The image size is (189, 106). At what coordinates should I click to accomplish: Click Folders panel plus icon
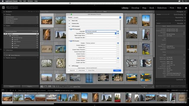click(38, 26)
